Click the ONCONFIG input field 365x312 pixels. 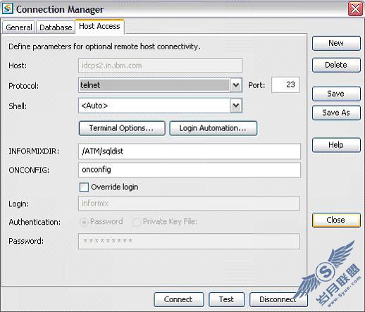click(x=190, y=170)
